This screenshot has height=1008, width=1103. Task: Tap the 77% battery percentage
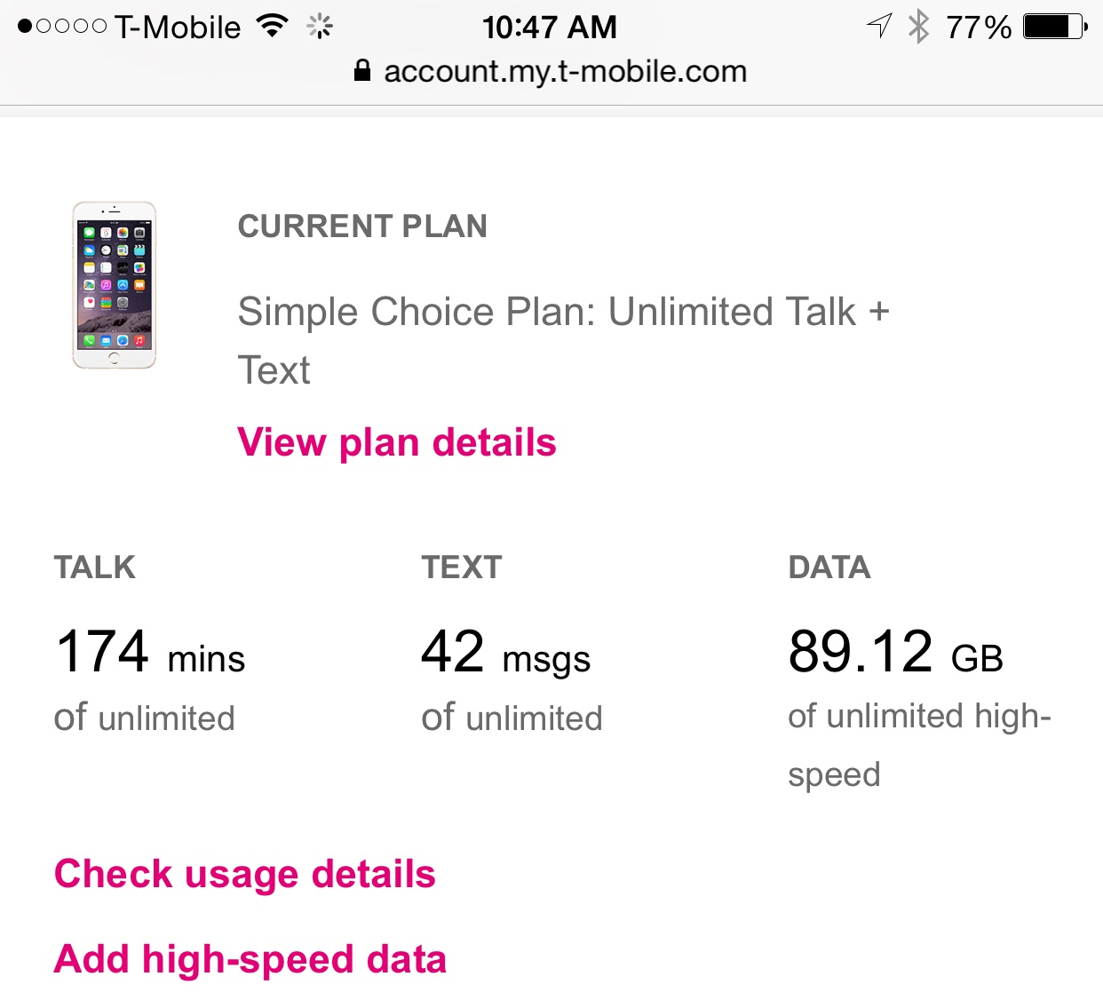[979, 28]
